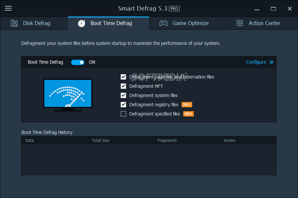The image size is (298, 198).
Task: Click the Total Size column header
Action: [100, 141]
